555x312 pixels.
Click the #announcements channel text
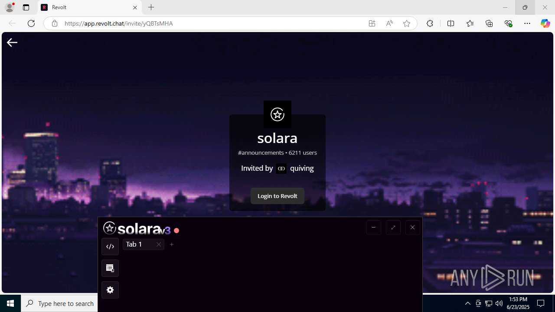tap(261, 153)
